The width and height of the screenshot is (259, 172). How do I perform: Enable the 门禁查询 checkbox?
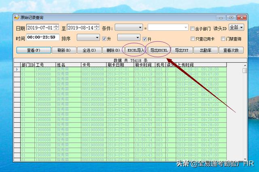click(223, 39)
